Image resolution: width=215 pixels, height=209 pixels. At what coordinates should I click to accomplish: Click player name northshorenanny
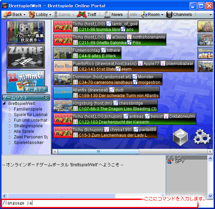point(149,37)
